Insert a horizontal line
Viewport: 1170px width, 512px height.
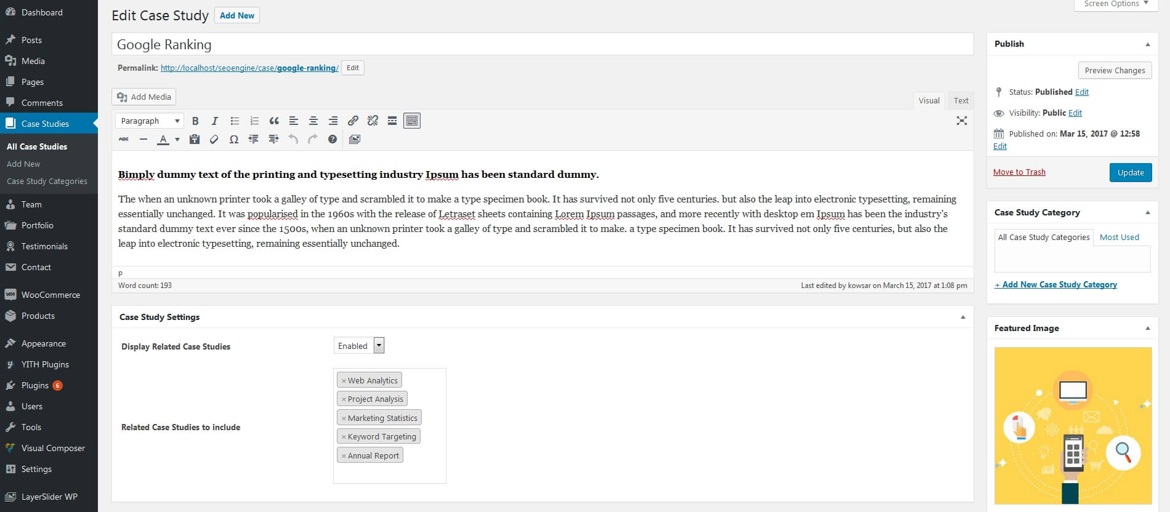(x=143, y=140)
